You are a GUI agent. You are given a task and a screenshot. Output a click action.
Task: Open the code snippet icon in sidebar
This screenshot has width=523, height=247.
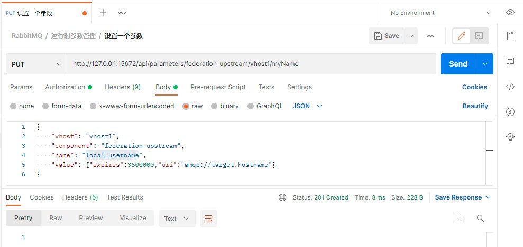coord(510,87)
